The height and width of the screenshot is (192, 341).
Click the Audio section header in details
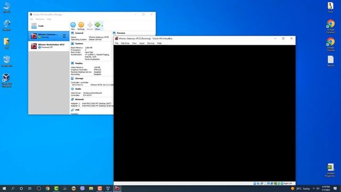tap(78, 89)
